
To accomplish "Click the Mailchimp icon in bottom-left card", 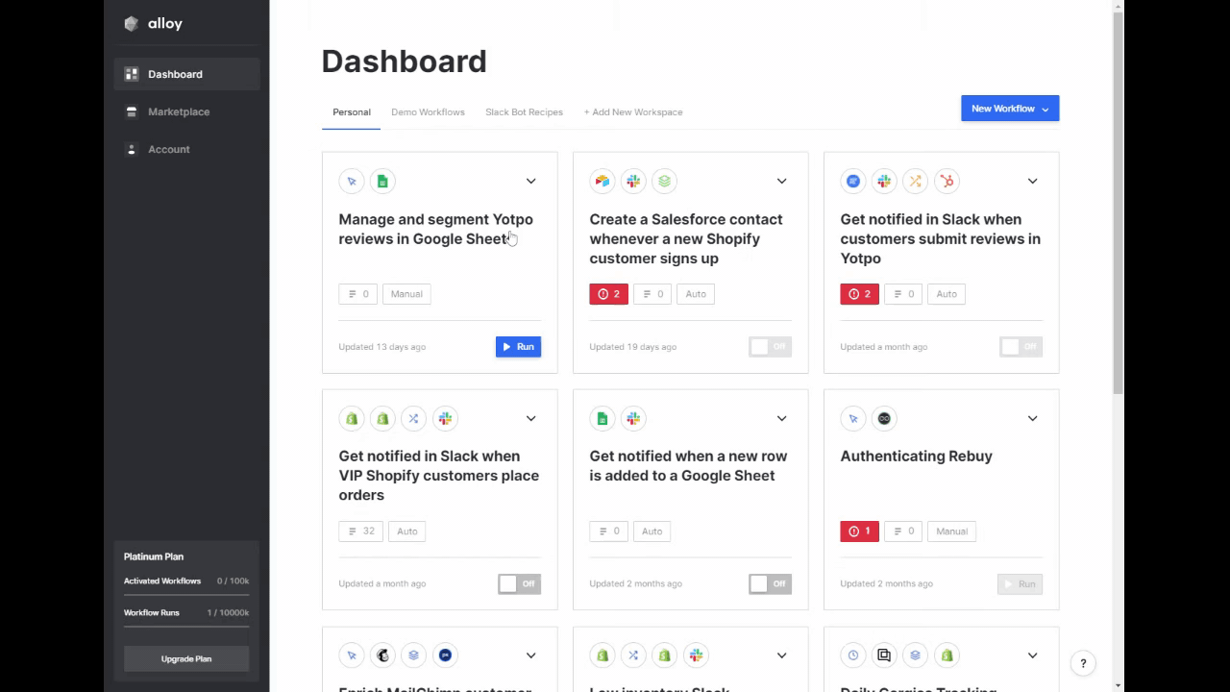I will [382, 655].
